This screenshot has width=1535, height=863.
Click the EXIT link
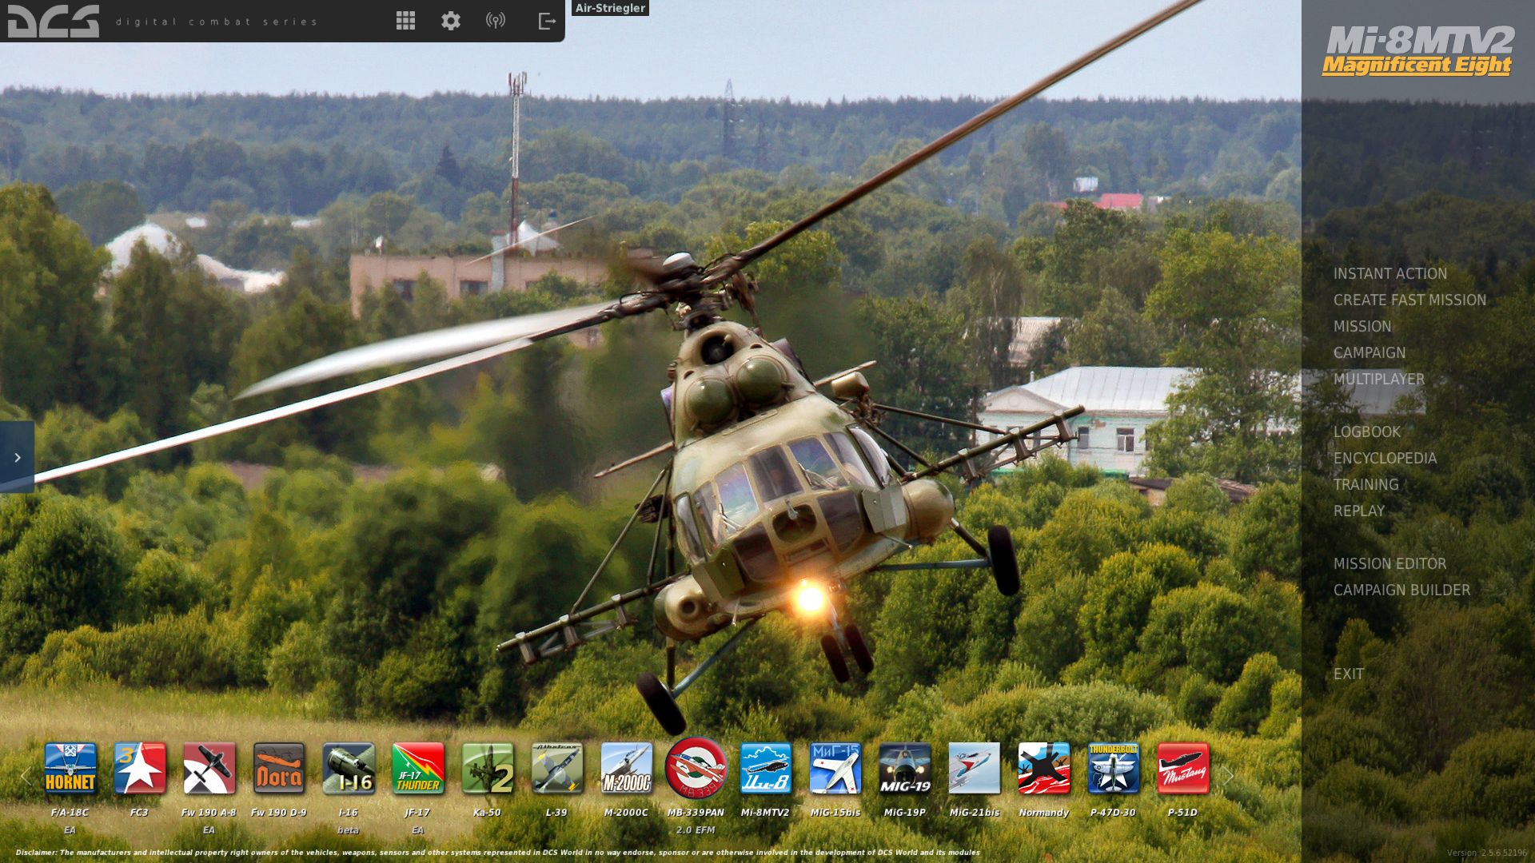(x=1349, y=674)
